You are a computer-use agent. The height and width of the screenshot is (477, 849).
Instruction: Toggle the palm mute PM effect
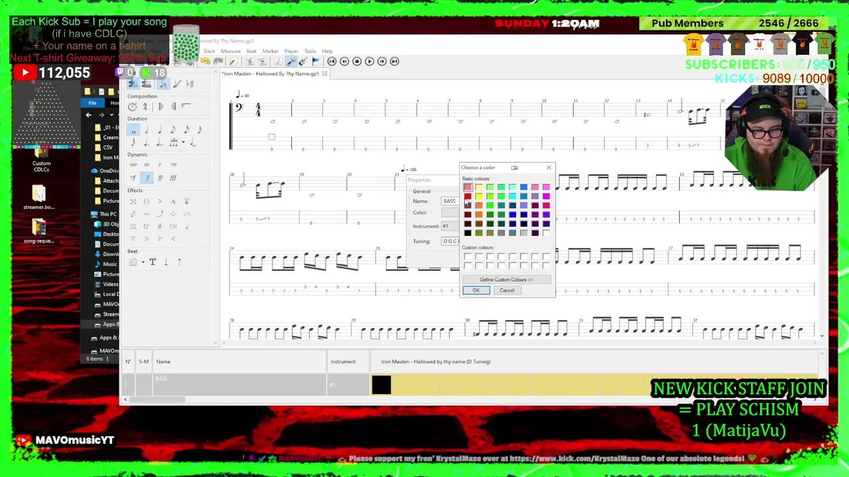coord(173,227)
